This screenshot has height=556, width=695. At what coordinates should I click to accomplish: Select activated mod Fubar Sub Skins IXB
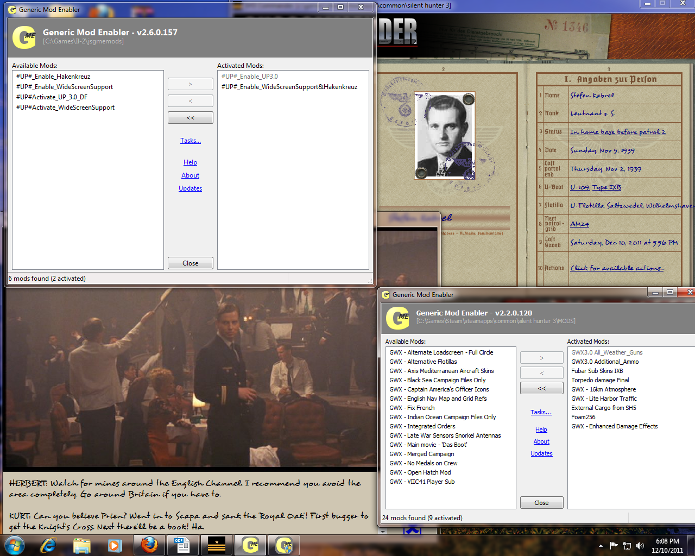coord(597,371)
